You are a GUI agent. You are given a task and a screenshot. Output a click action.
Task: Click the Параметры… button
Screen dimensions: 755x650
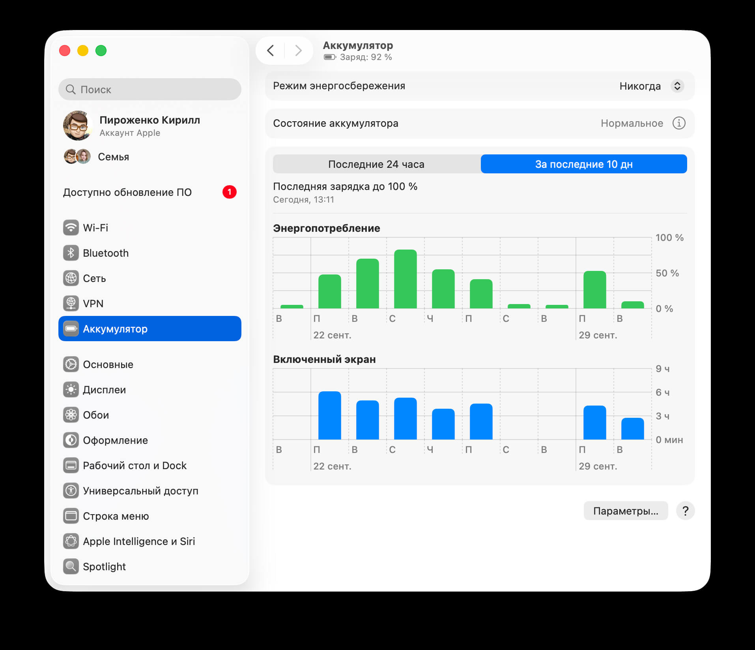click(x=626, y=511)
